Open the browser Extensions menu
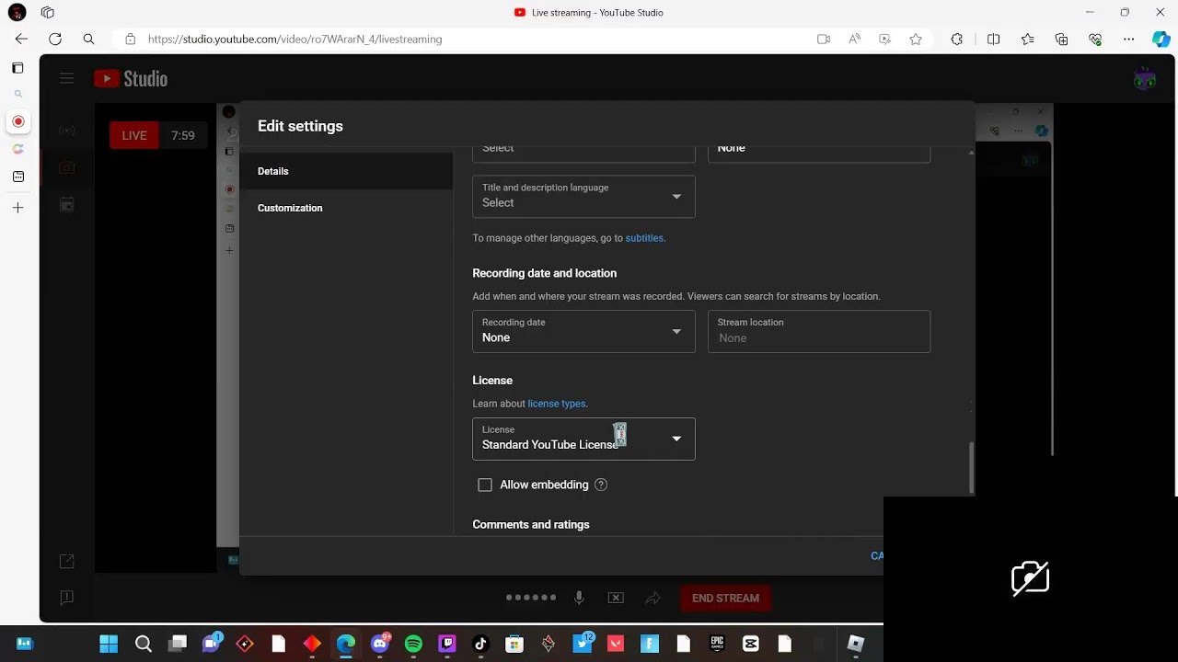The height and width of the screenshot is (662, 1178). coord(957,39)
